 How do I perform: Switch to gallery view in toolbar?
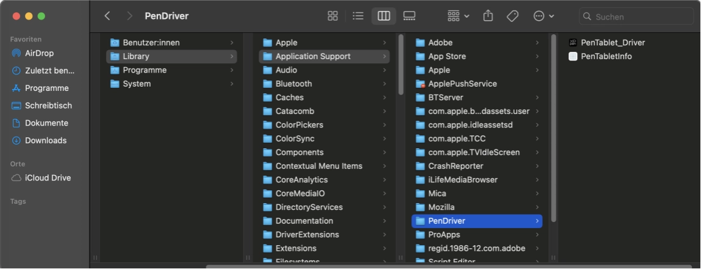point(409,16)
